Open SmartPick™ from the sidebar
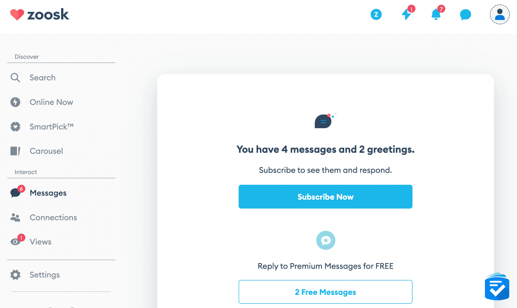This screenshot has width=517, height=308. 51,127
